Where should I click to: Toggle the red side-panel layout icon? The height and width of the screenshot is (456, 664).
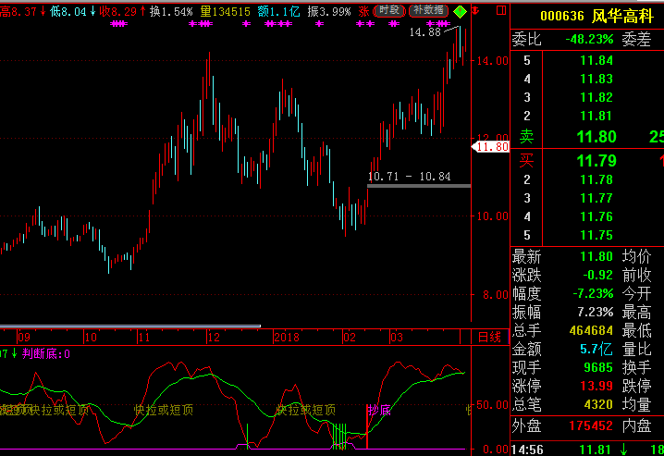tap(501, 10)
